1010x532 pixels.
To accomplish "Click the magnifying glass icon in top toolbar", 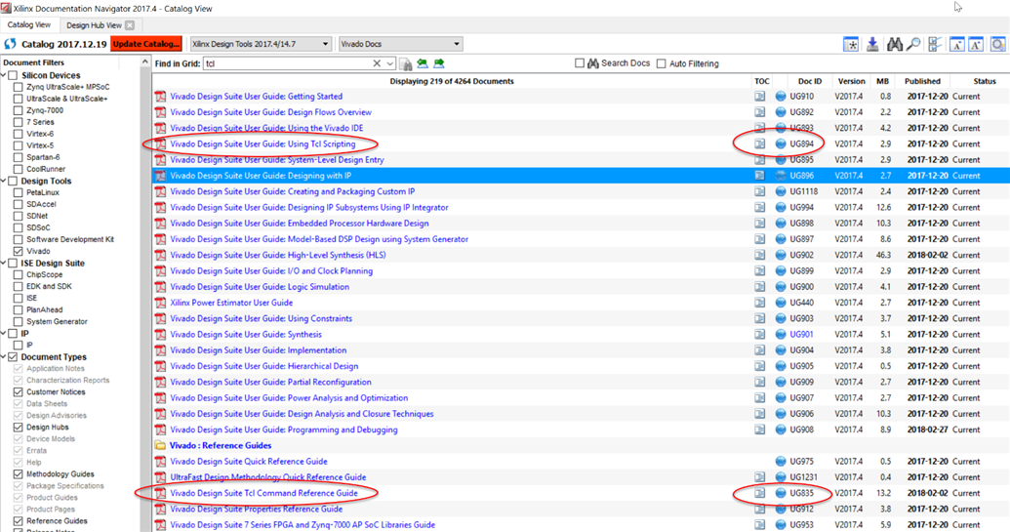I will tap(913, 45).
